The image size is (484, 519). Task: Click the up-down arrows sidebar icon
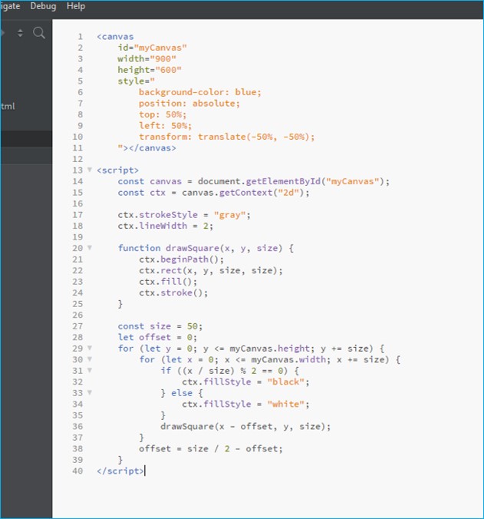pyautogui.click(x=20, y=33)
